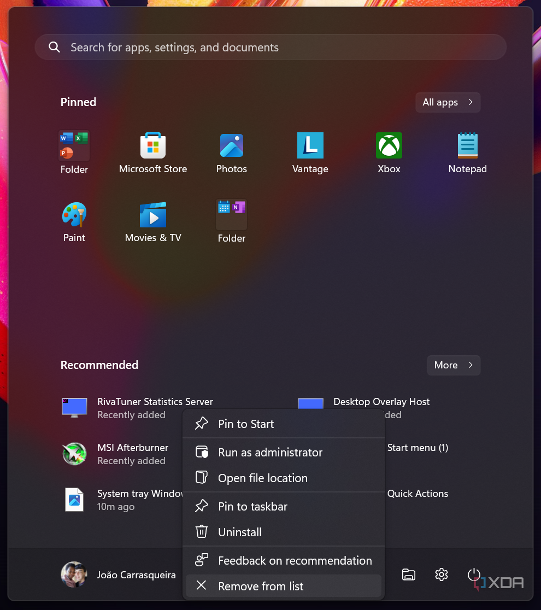Select Uninstall from the context menu
Image resolution: width=541 pixels, height=610 pixels.
tap(284, 532)
